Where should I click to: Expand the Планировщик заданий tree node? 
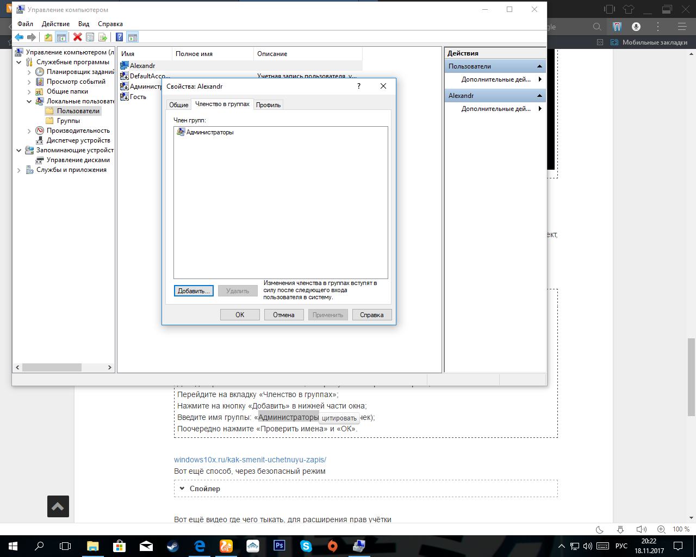point(29,72)
